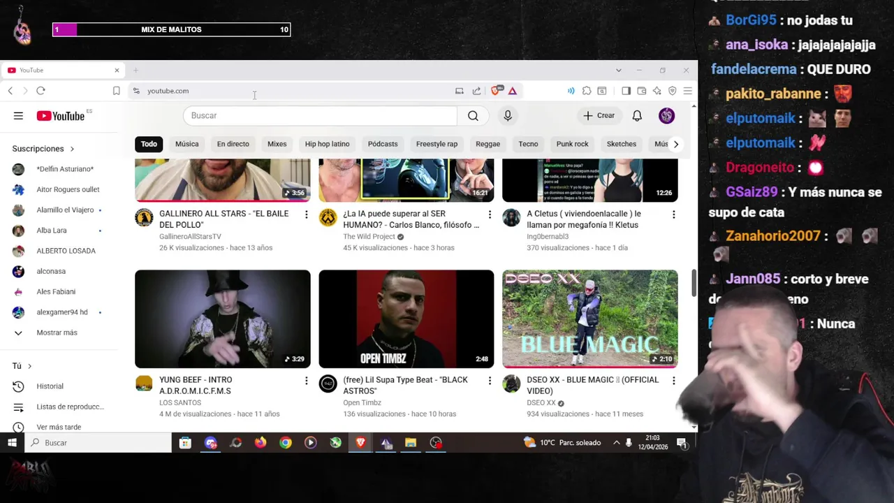Open options menu for DSEO XX video

tap(673, 381)
